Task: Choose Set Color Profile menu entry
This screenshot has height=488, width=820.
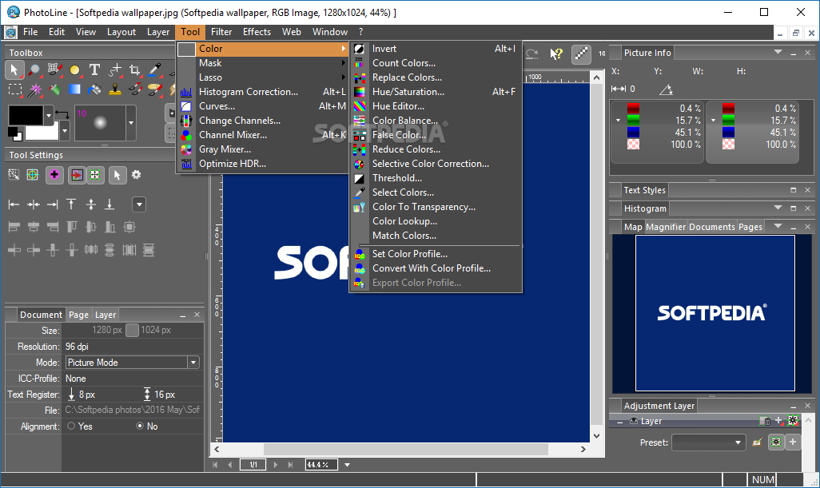Action: pos(435,254)
